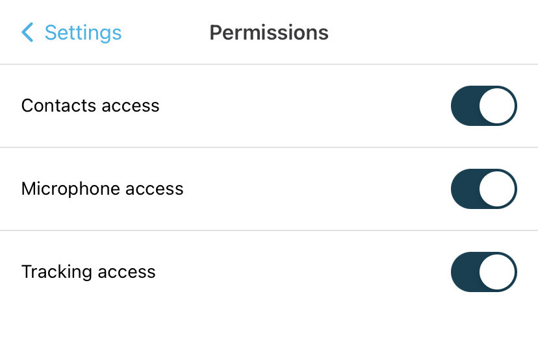
Task: Tap the Permissions page title
Action: (x=268, y=32)
